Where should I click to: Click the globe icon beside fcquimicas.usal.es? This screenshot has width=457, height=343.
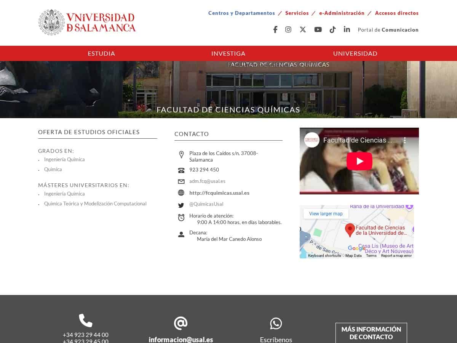pyautogui.click(x=181, y=193)
